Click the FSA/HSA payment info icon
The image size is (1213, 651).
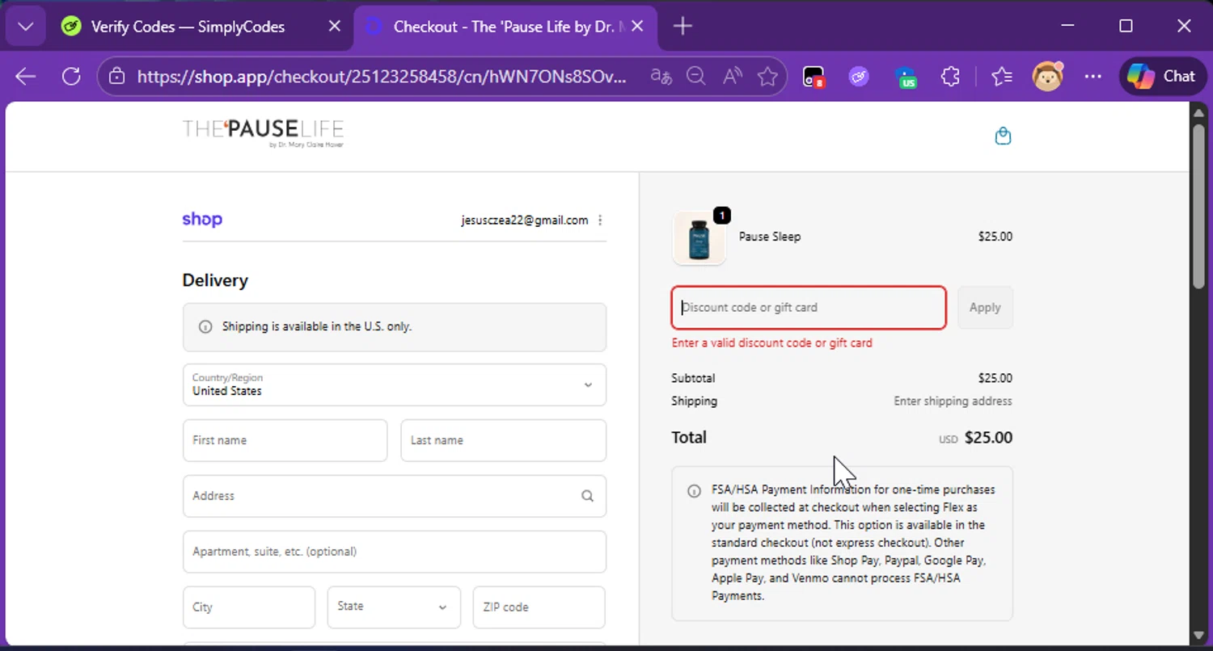coord(694,491)
